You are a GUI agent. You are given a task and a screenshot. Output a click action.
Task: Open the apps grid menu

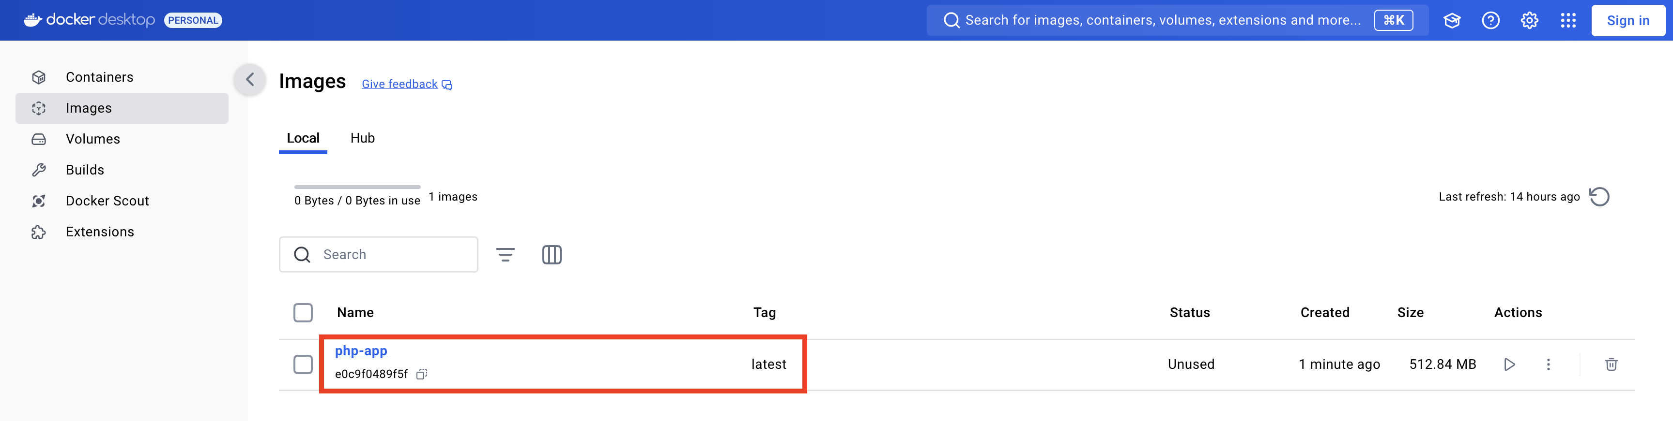pyautogui.click(x=1568, y=21)
